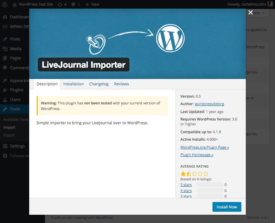Open the comments bubble icon in admin bar
This screenshot has width=275, height=223.
click(x=73, y=4)
